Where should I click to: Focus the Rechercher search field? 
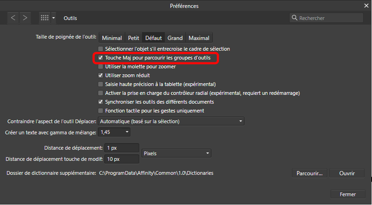point(326,18)
